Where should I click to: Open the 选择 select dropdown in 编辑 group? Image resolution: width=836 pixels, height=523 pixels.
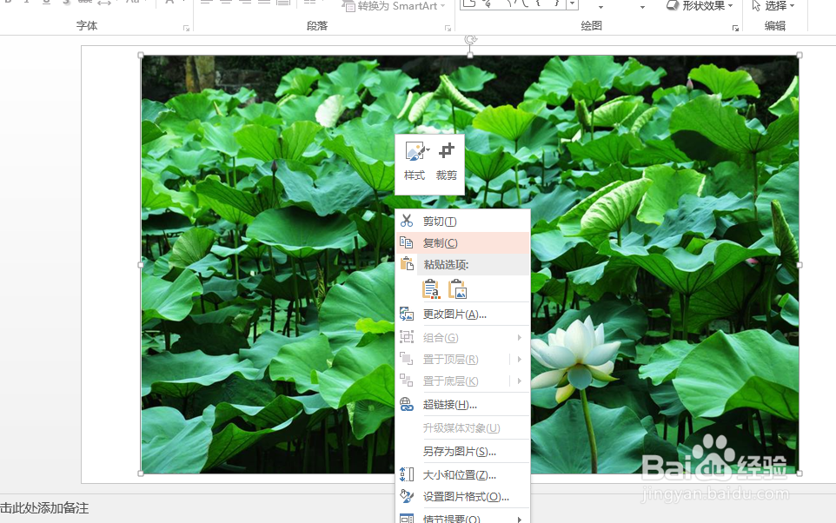pyautogui.click(x=773, y=6)
